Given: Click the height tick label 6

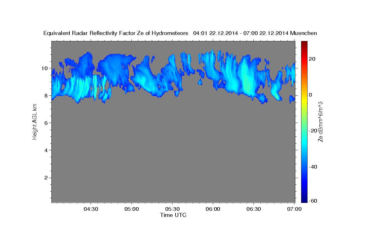Looking at the screenshot, I should coord(47,123).
